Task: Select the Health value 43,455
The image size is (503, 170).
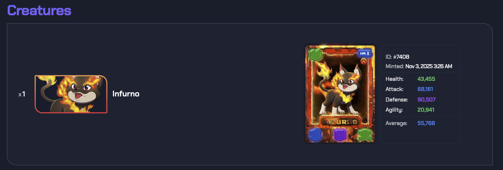Action: click(x=426, y=79)
